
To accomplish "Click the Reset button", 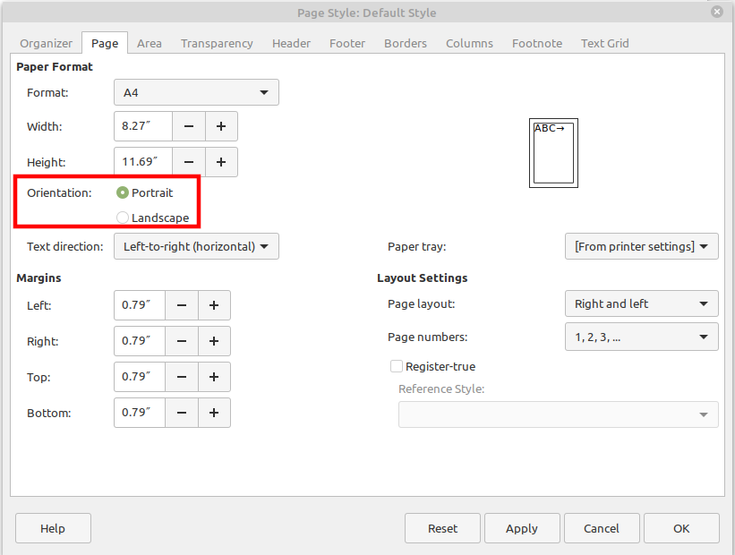I will [x=442, y=528].
